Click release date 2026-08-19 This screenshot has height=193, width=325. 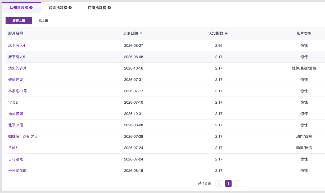[134, 171]
